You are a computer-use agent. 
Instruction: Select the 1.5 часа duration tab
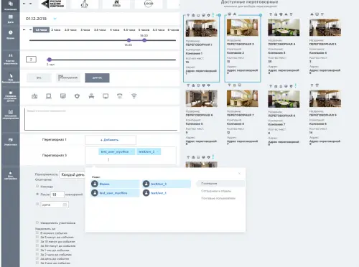pyautogui.click(x=41, y=29)
